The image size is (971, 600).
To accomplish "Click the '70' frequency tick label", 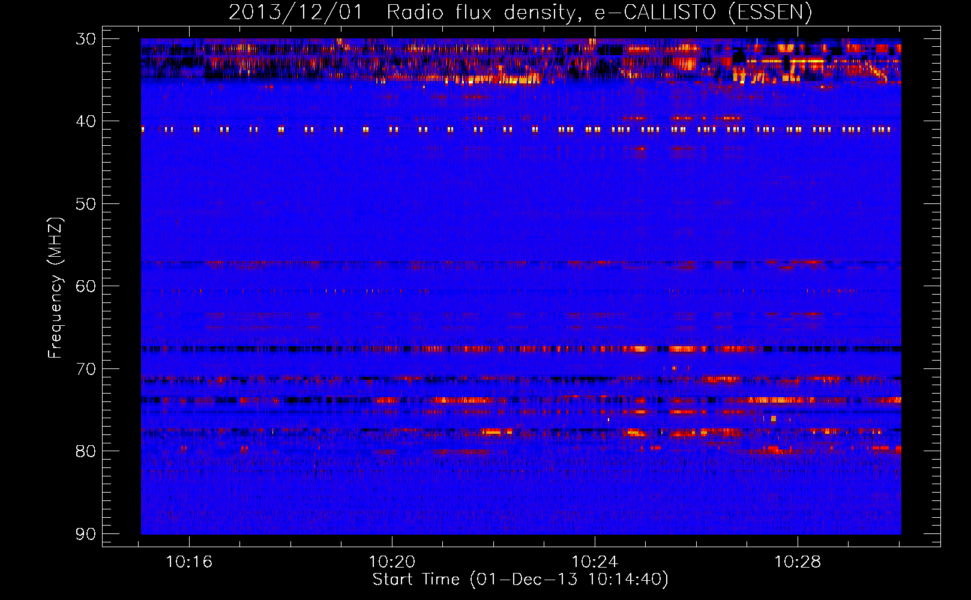I will point(86,369).
